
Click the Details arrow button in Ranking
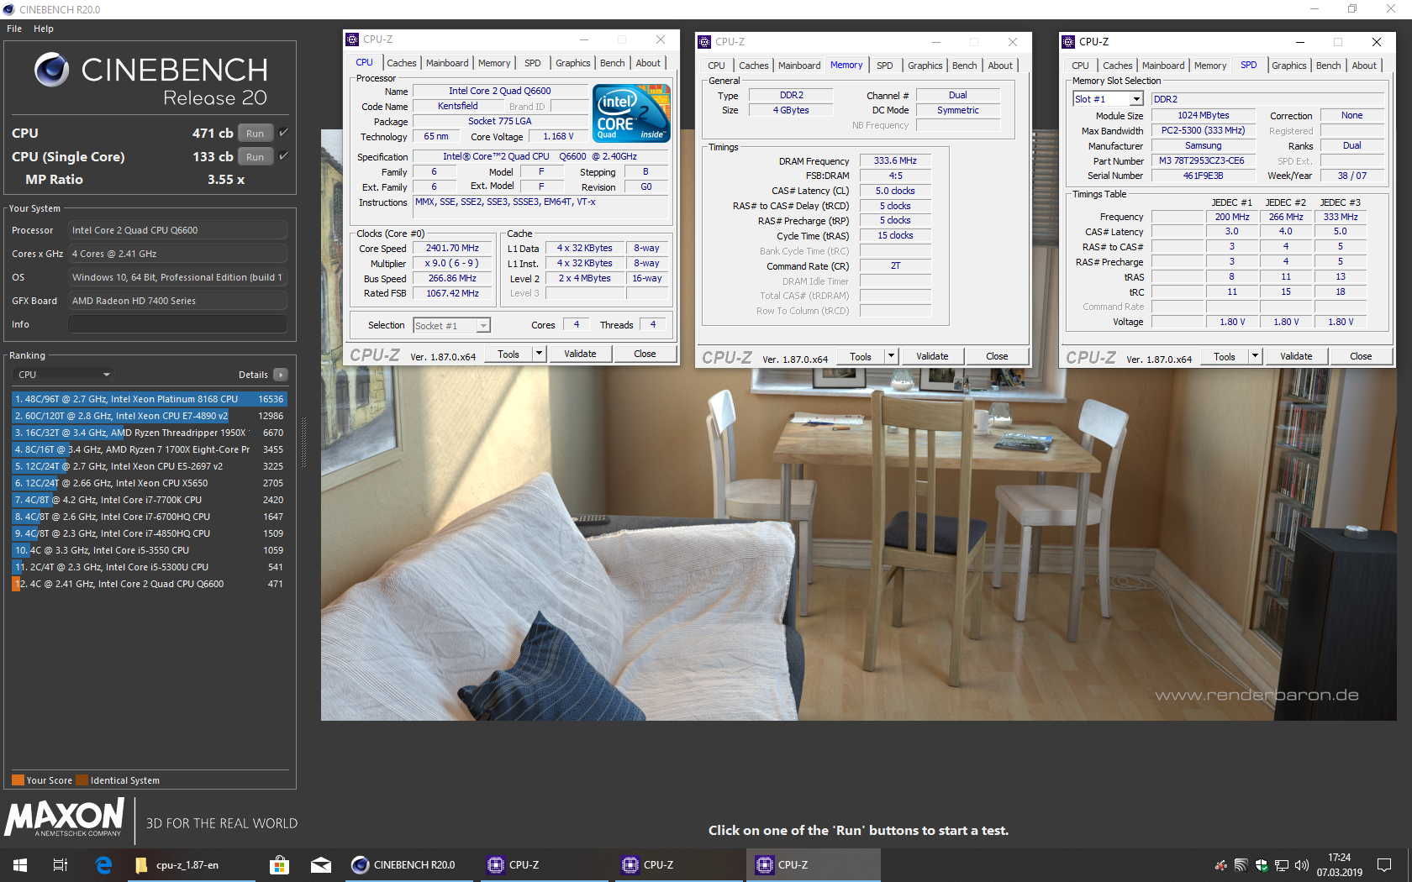pos(281,375)
